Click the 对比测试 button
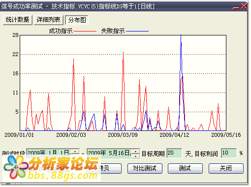 [145, 168]
